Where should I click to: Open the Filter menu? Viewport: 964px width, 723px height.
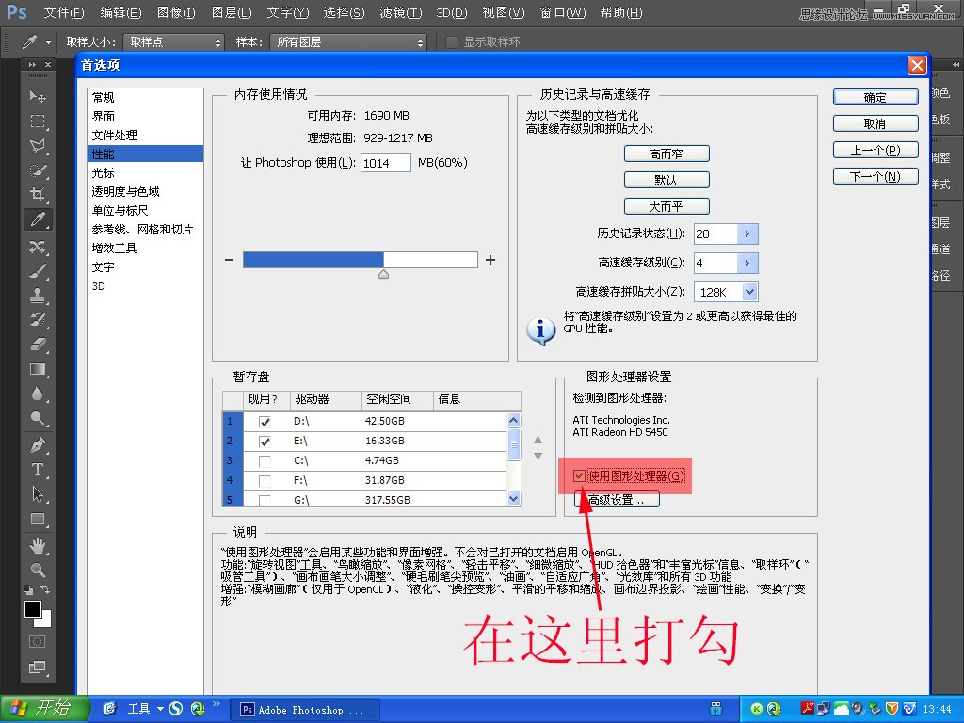click(401, 12)
